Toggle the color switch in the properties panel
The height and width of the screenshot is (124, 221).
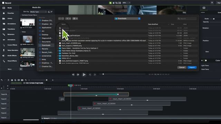point(205,61)
